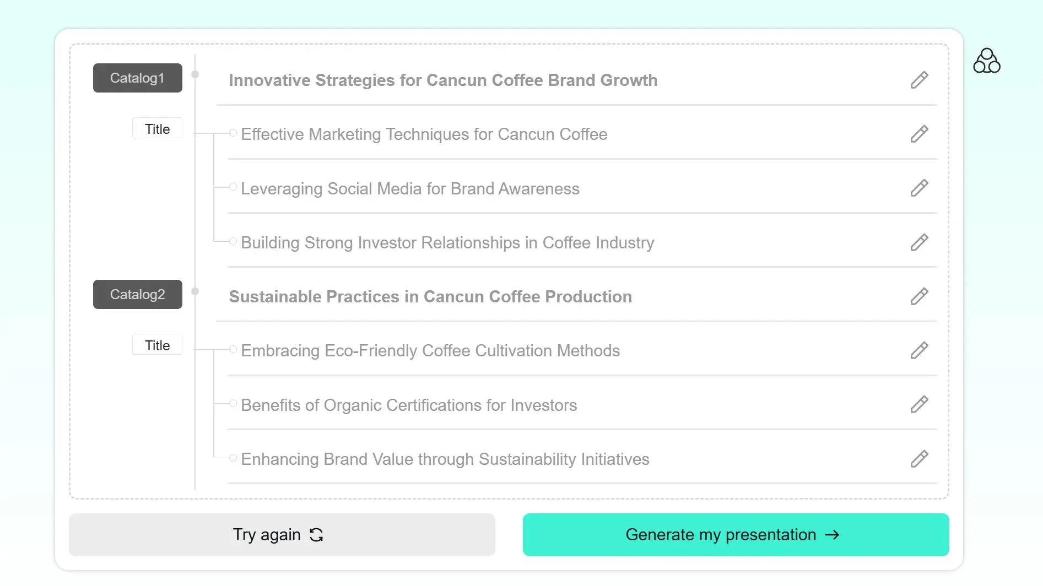Click pencil icon beside 'Effective Marketing Techniques'

pyautogui.click(x=919, y=134)
